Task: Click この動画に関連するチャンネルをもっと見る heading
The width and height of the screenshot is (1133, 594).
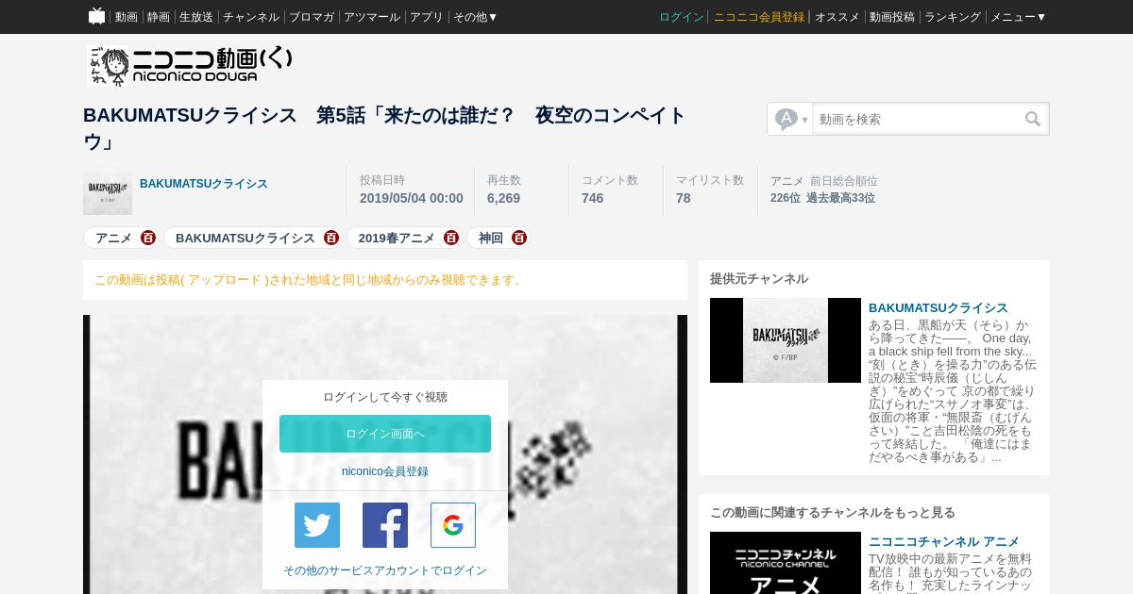Action: click(x=833, y=513)
